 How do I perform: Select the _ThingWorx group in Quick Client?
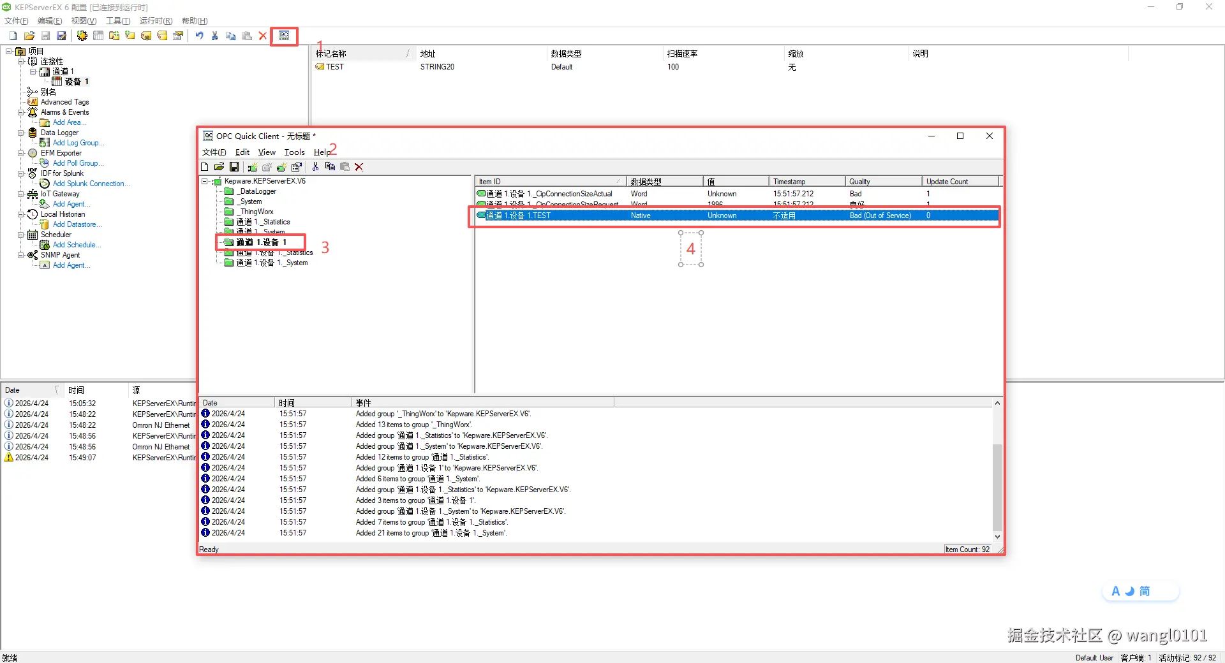[x=255, y=212]
